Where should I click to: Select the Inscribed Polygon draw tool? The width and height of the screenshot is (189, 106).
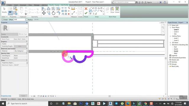[96, 8]
